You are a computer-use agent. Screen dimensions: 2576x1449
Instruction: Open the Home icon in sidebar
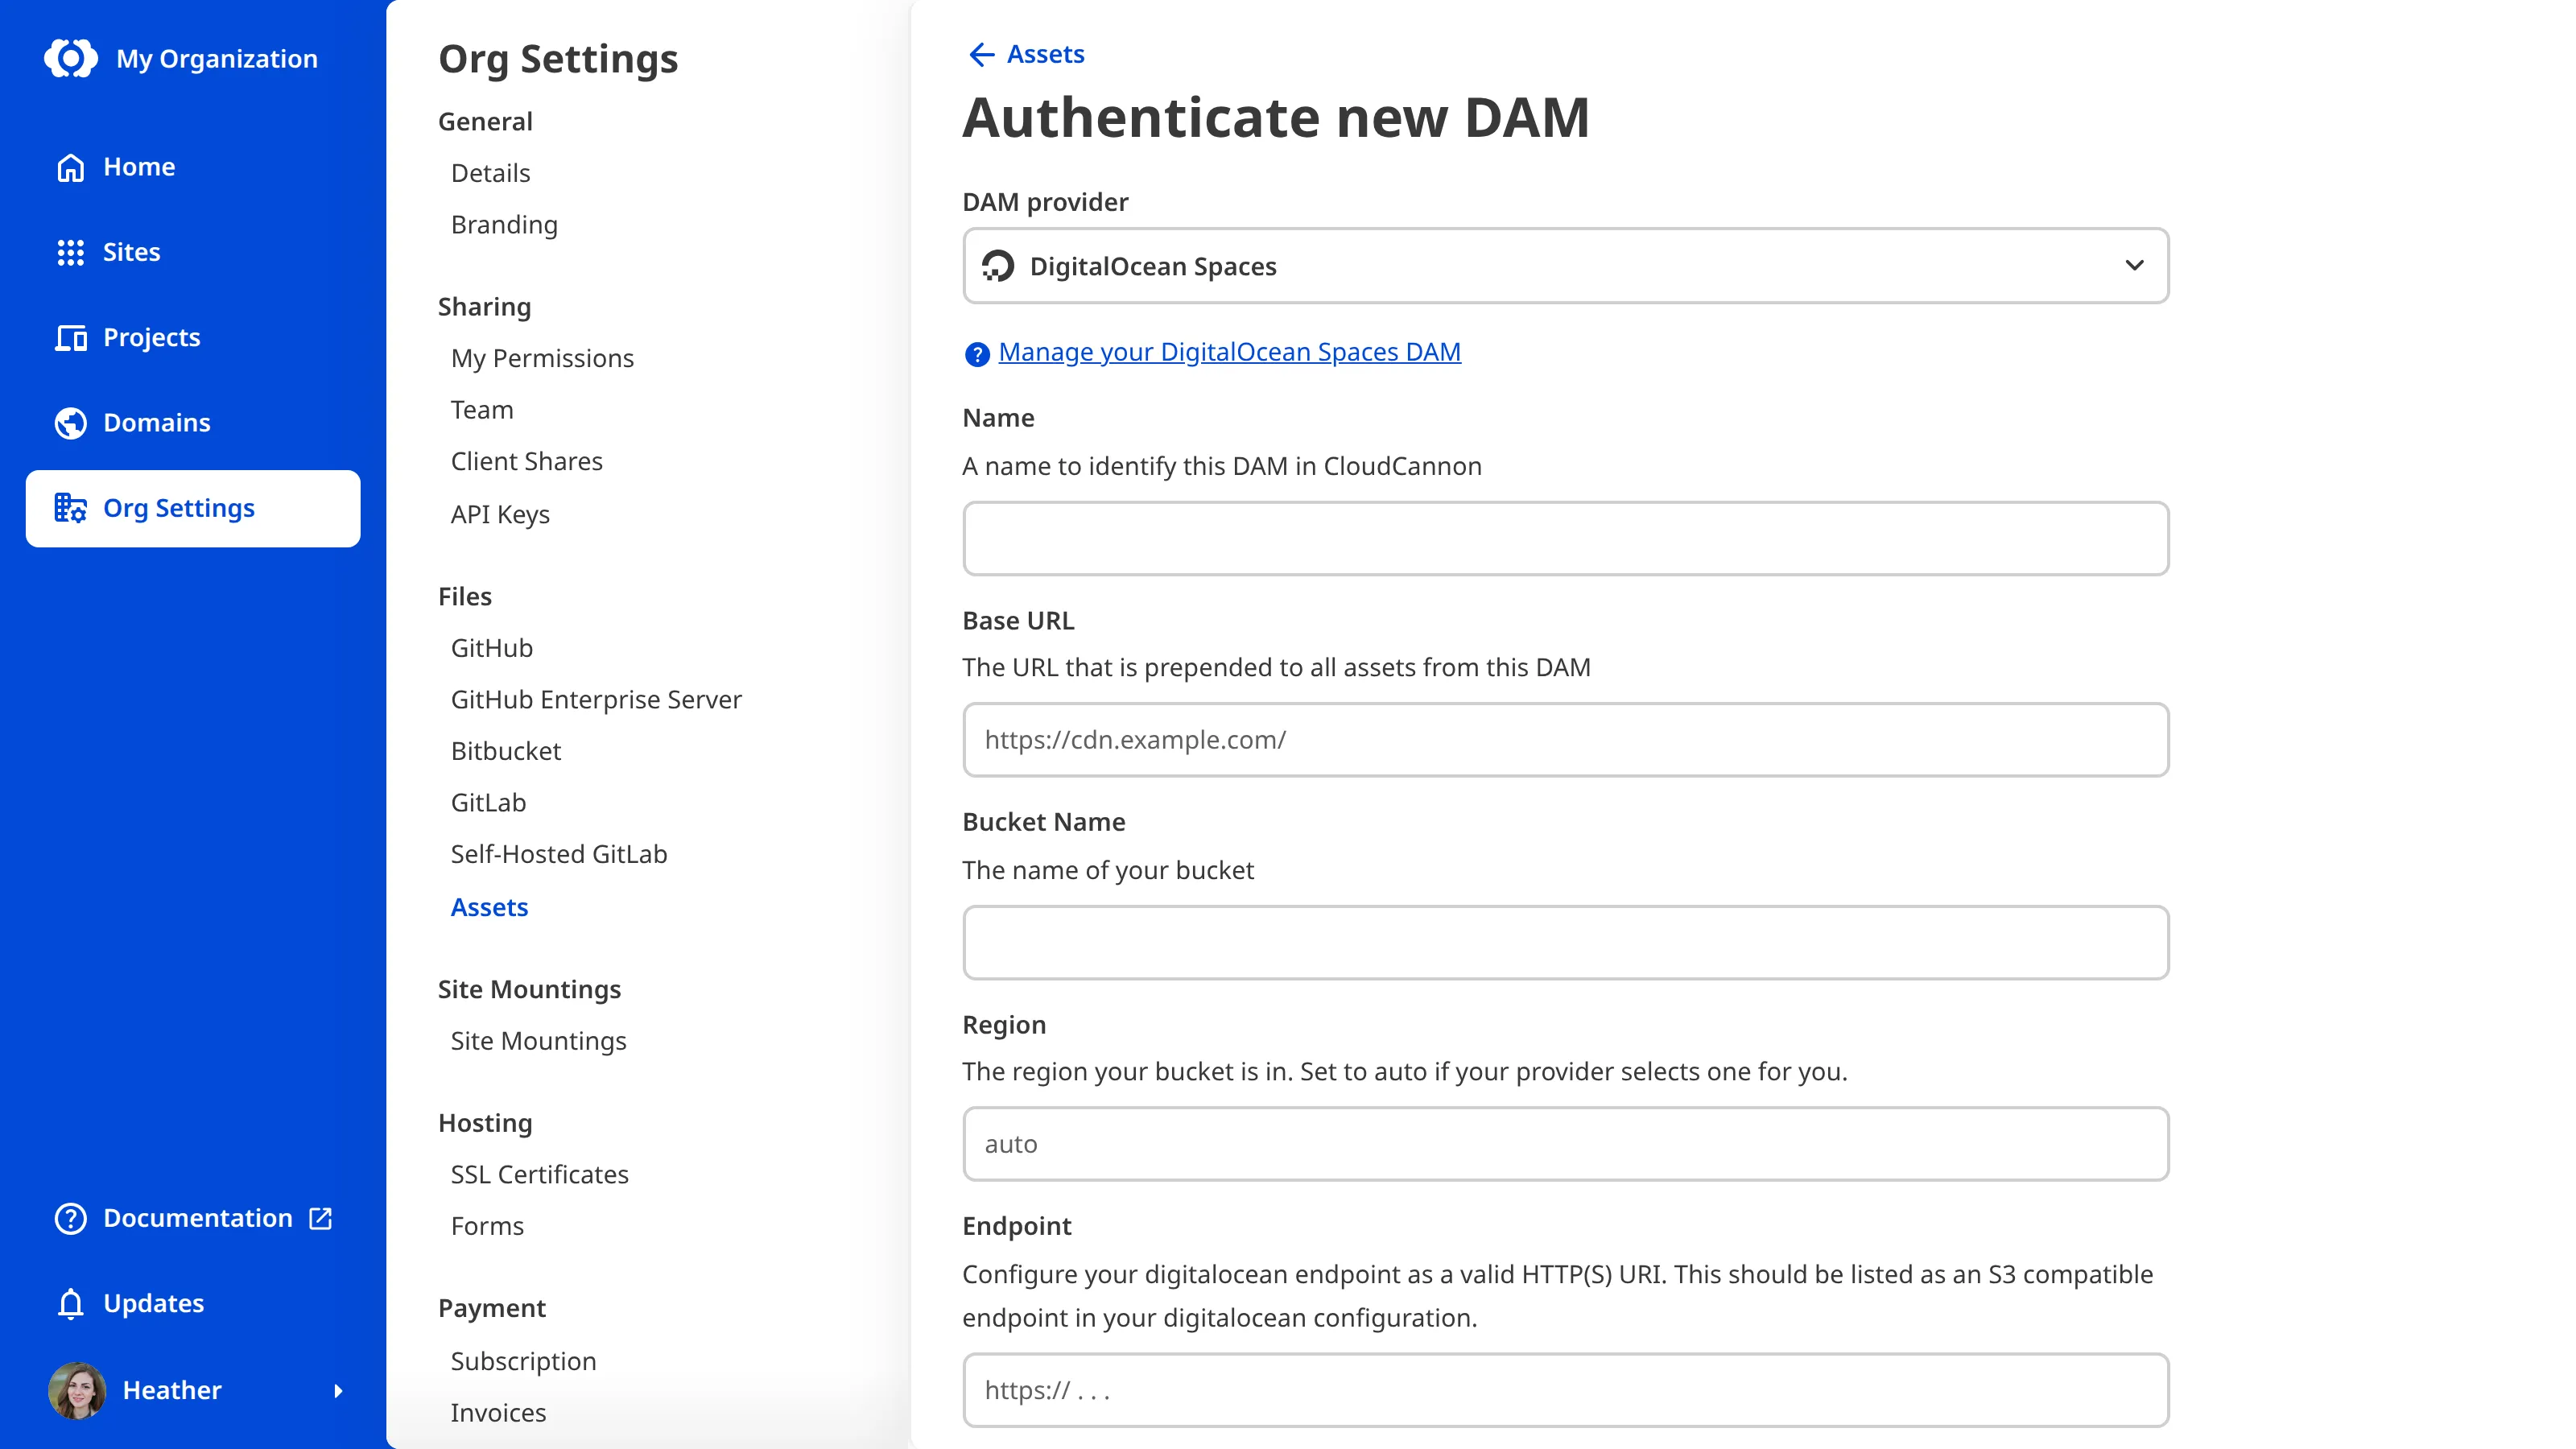click(70, 167)
